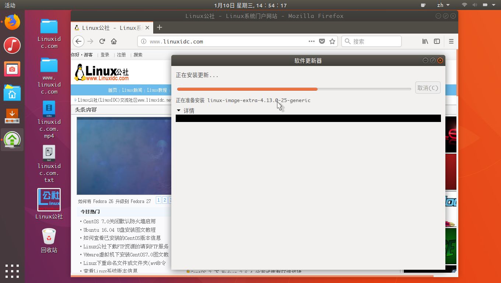
Task: Open Firefox from the Ubuntu dock
Action: [x=12, y=22]
